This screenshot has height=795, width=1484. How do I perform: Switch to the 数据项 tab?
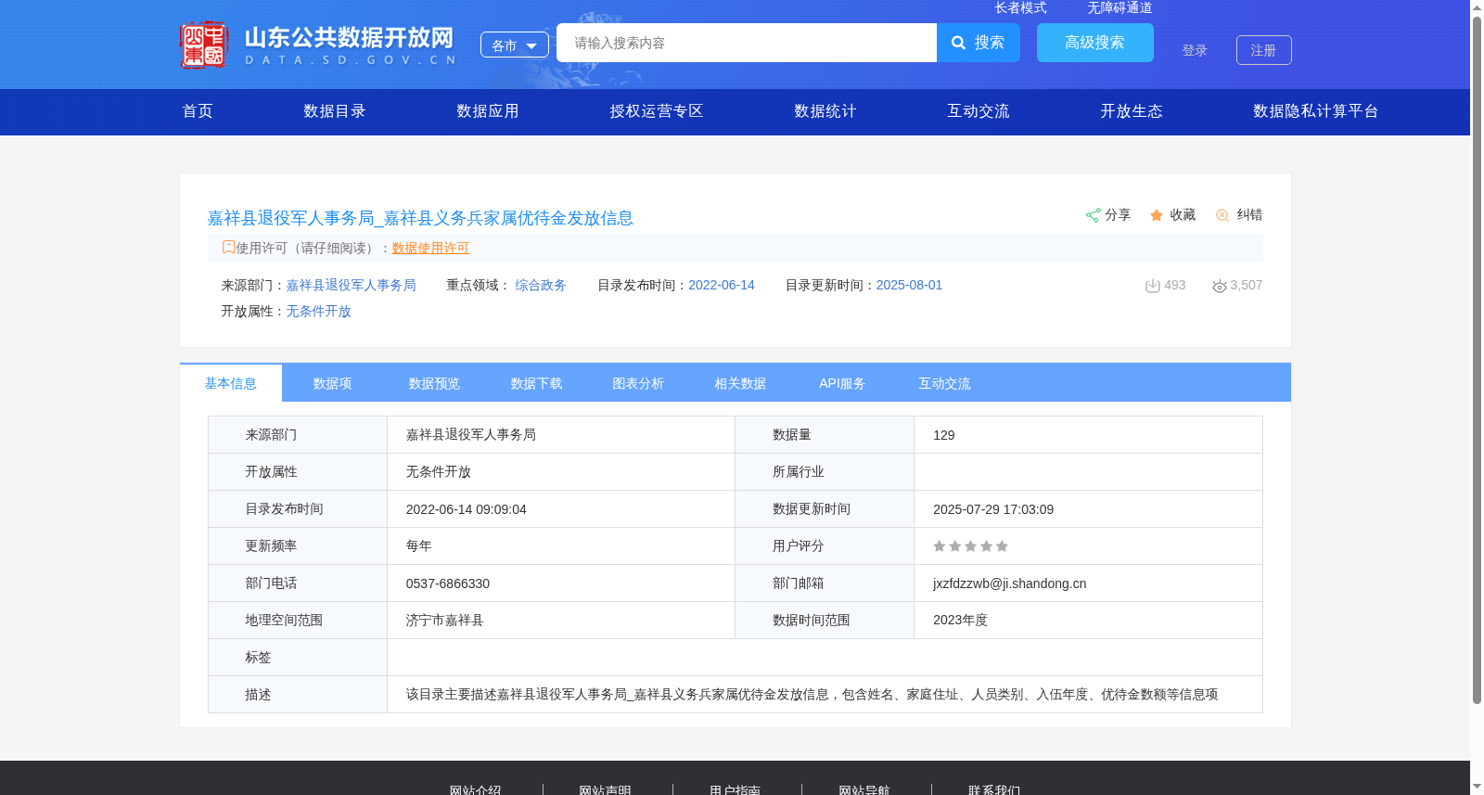(333, 383)
